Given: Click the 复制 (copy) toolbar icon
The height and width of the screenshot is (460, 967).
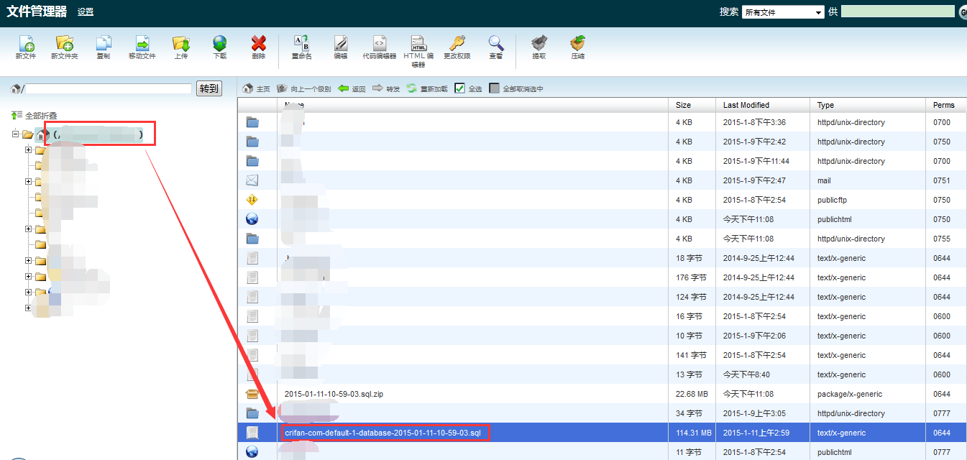Looking at the screenshot, I should 104,43.
